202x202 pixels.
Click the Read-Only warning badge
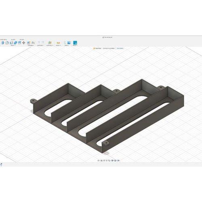pyautogui.click(x=97, y=48)
